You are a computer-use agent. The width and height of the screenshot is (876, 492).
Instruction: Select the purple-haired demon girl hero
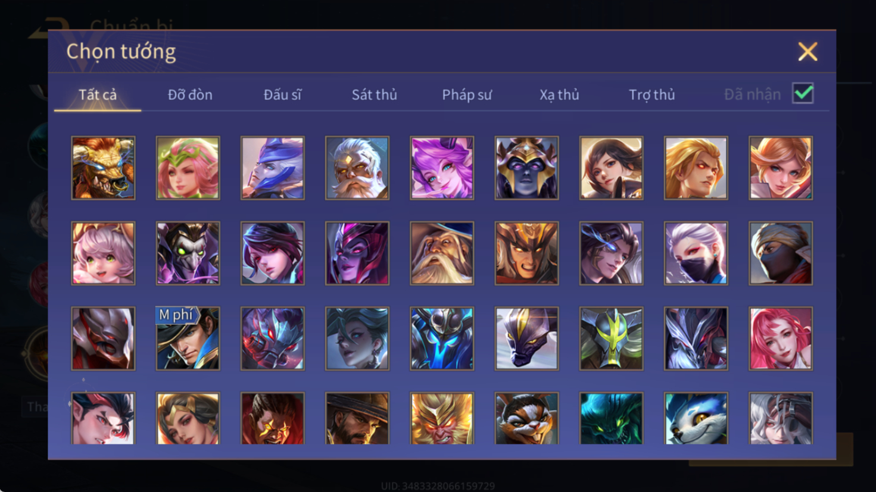tap(442, 168)
